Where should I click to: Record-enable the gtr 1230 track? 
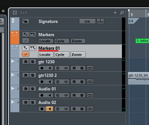click(x=42, y=68)
